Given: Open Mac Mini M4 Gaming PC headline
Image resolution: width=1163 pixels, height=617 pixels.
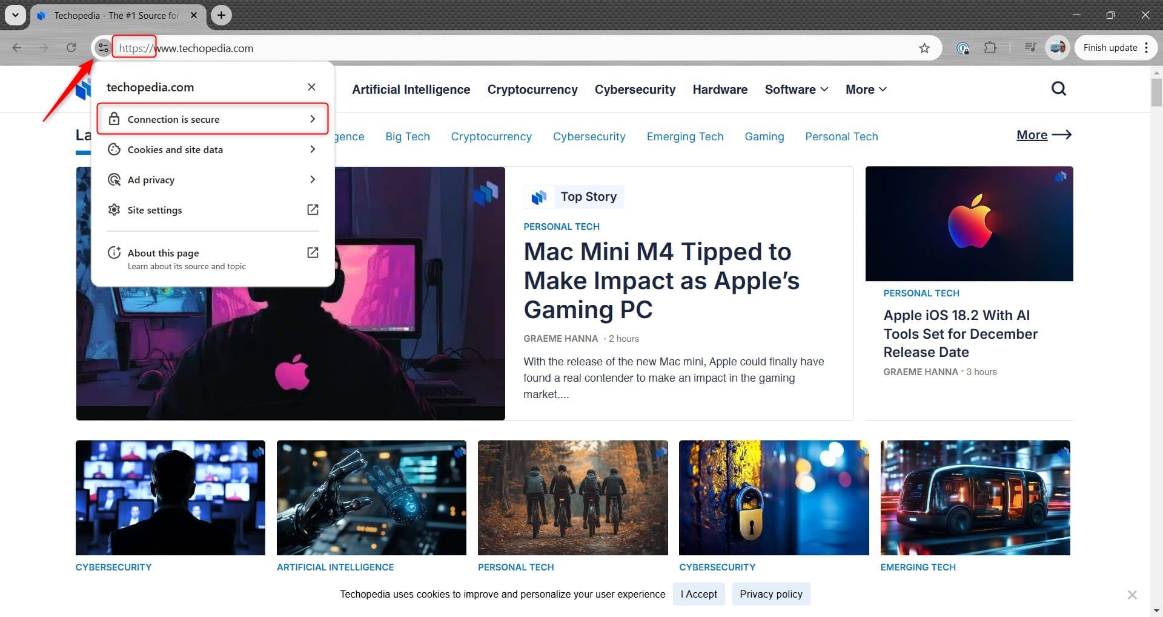Looking at the screenshot, I should 661,281.
